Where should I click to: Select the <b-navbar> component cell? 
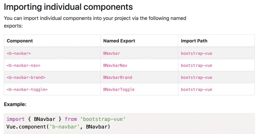(19, 53)
